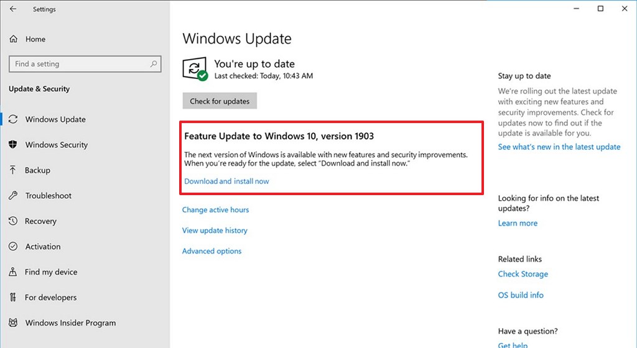This screenshot has height=348, width=637.
Task: Click Download and install now link
Action: [x=226, y=181]
